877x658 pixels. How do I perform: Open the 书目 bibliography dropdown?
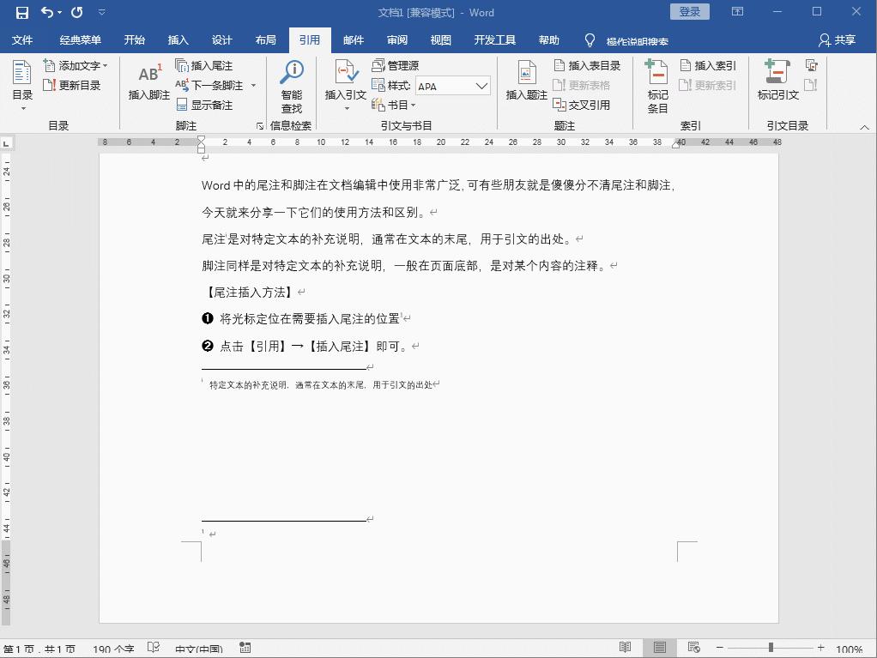coord(394,106)
